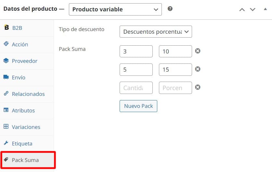Collapse the Datos del producto panel
Image resolution: width=272 pixels, height=172 pixels.
(265, 9)
